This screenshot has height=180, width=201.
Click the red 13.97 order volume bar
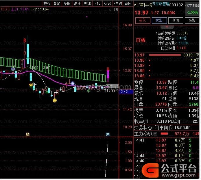click(x=165, y=55)
